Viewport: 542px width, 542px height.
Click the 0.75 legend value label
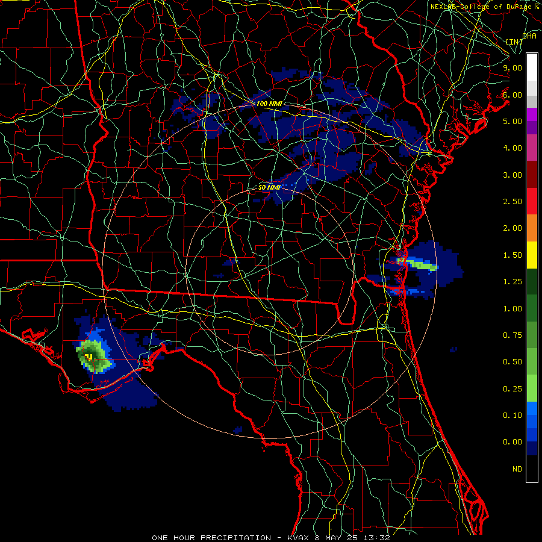tap(512, 335)
